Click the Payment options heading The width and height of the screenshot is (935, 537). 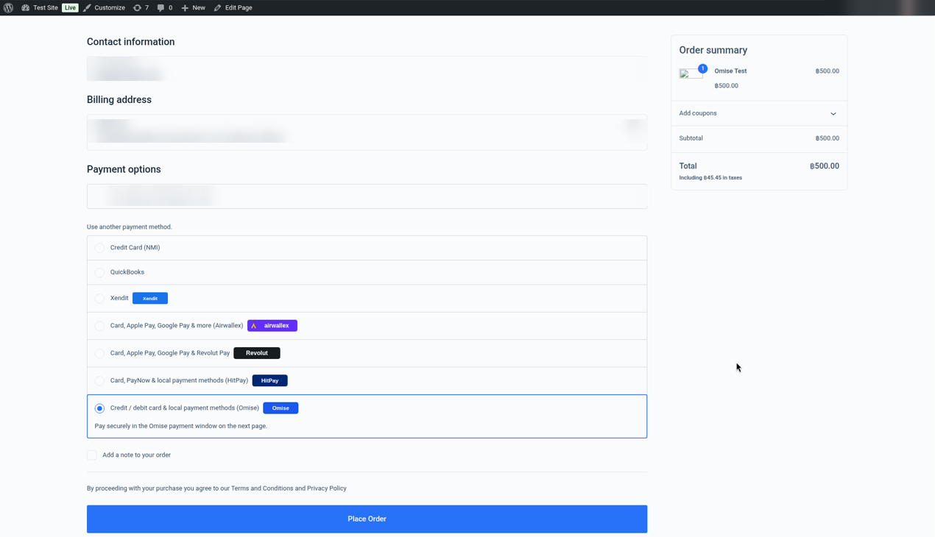(124, 169)
